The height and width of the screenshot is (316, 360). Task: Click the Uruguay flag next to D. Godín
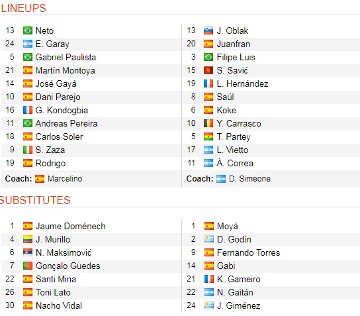click(x=208, y=239)
